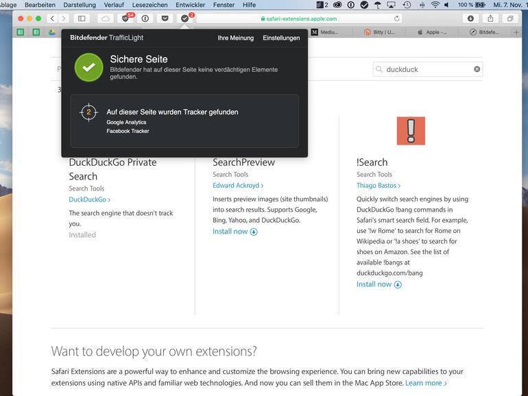Toggle the Safari sidebar button
This screenshot has width=528, height=396.
pyautogui.click(x=82, y=18)
